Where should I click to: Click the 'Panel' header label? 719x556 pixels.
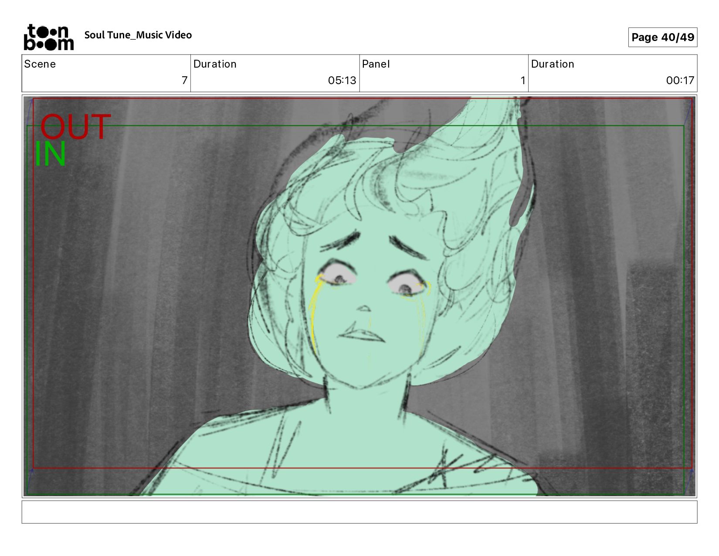[376, 64]
